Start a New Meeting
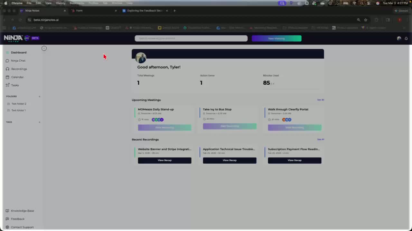Screen dimensions: 412x231 276,38
